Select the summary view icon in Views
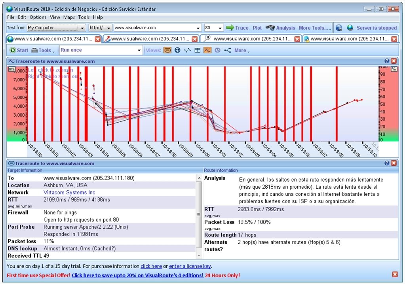Image resolution: width=405 pixels, height=284 pixels. pos(167,50)
